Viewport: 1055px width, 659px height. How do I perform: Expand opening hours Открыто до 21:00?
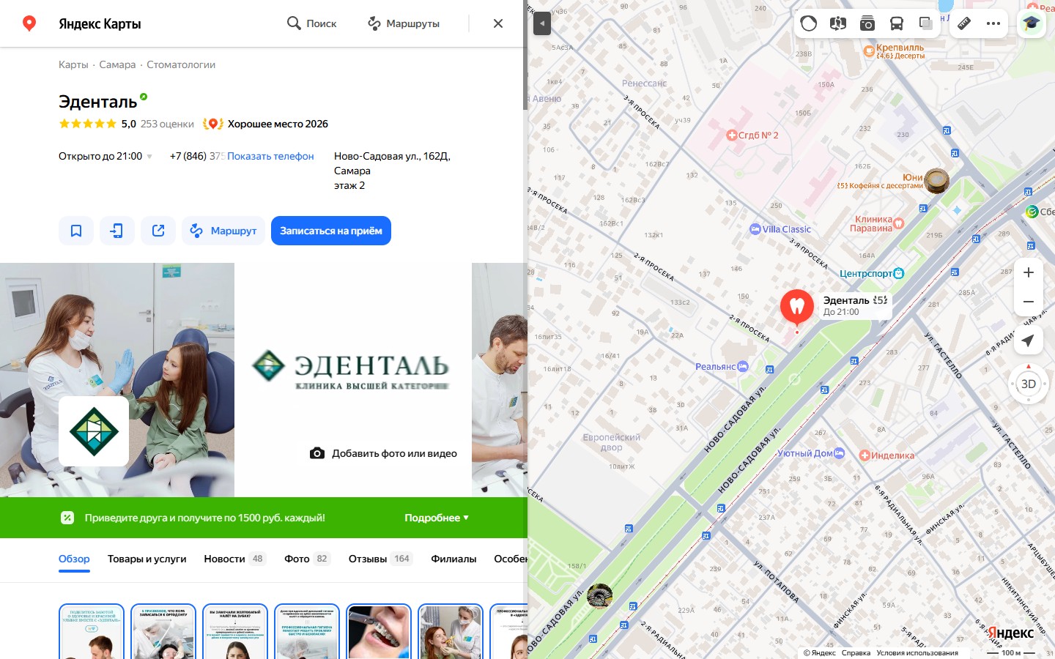pos(105,156)
